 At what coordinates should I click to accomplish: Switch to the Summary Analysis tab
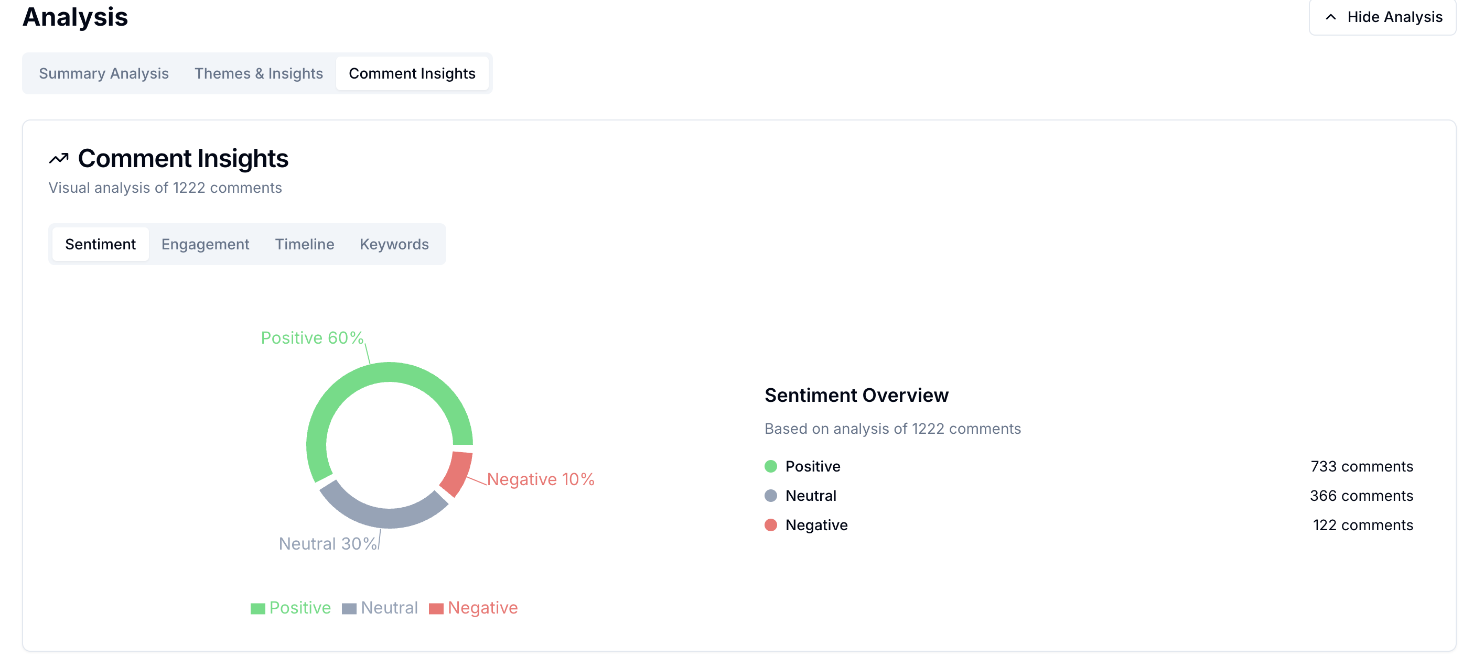[104, 74]
